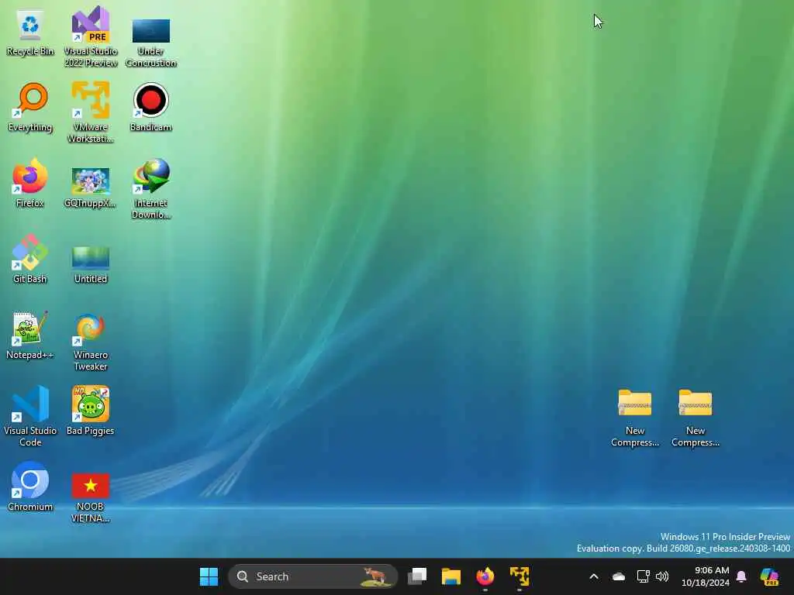The height and width of the screenshot is (595, 794).
Task: Select the Visual Studio Code shortcut
Action: click(x=30, y=416)
